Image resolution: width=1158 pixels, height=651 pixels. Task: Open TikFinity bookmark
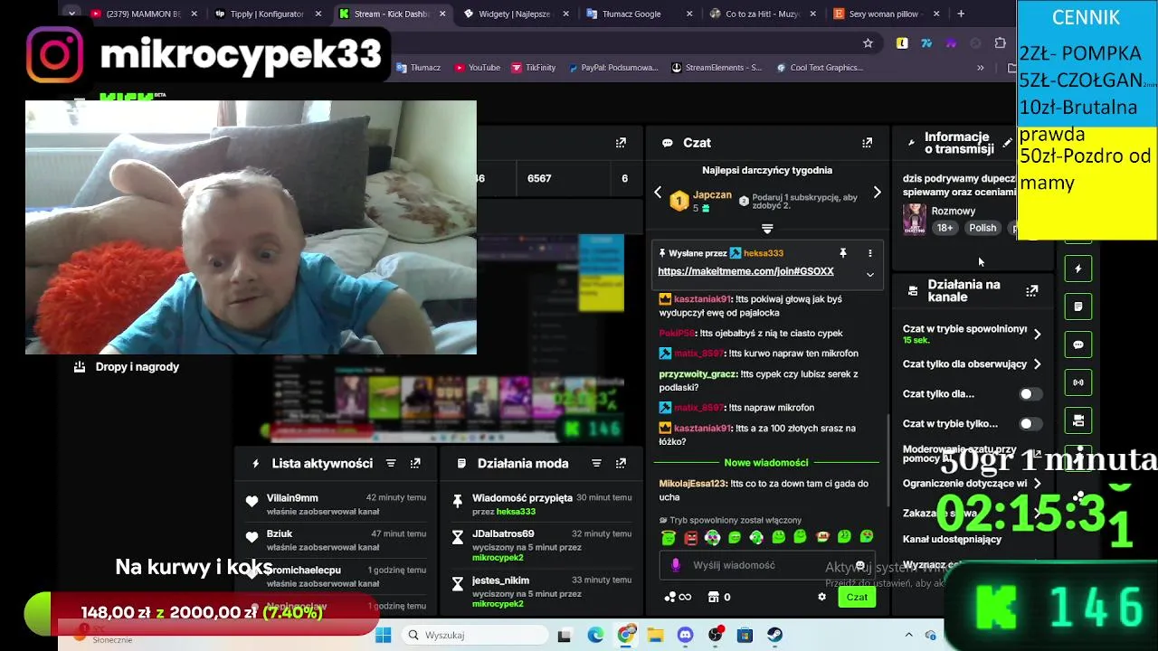(533, 68)
